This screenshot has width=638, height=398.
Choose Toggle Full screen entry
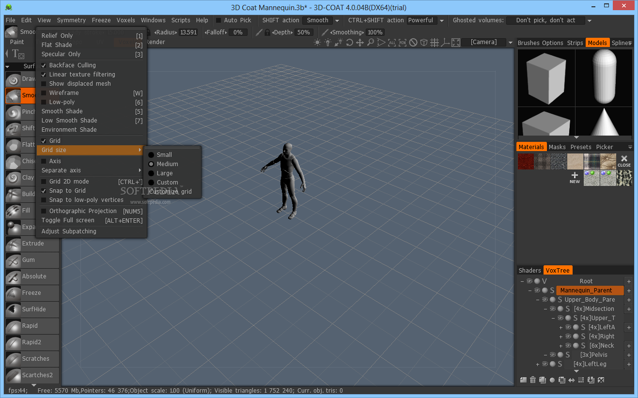[68, 220]
